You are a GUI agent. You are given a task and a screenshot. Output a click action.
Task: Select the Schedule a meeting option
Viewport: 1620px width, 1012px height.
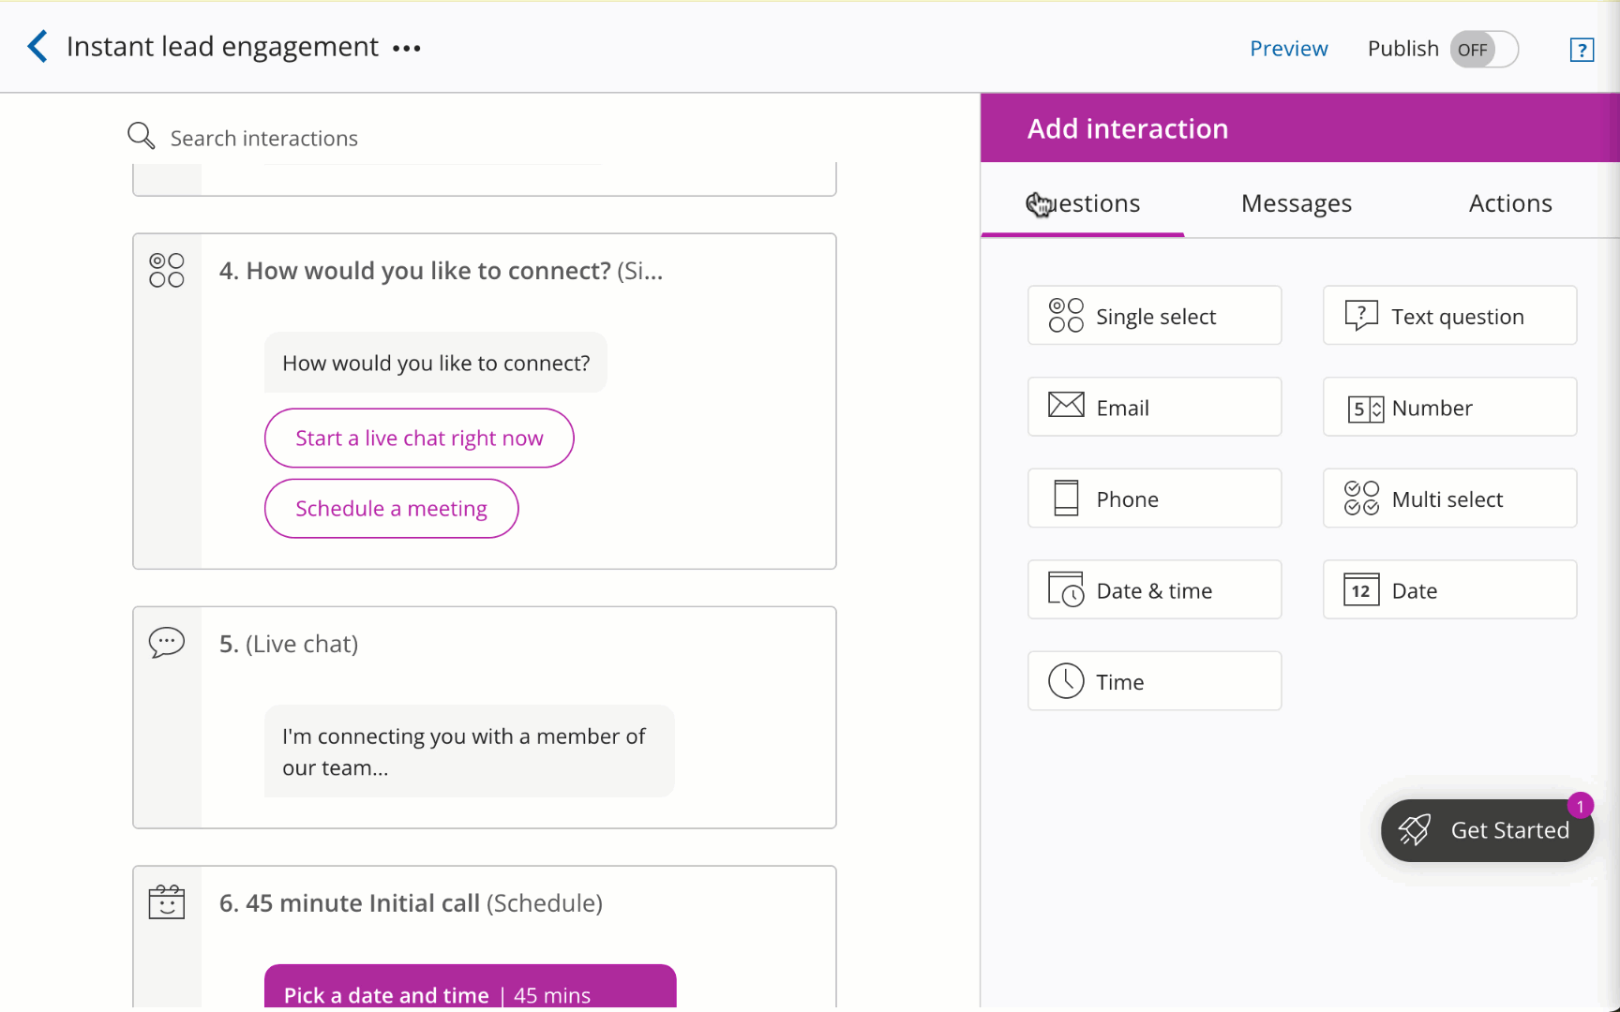tap(391, 509)
